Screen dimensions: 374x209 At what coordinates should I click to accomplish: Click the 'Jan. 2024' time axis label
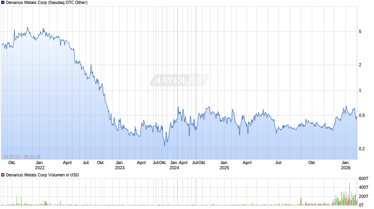174,165
